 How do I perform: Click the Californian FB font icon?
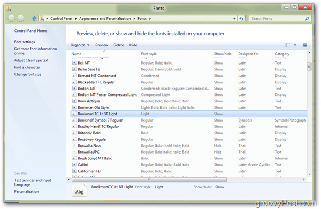point(74,171)
